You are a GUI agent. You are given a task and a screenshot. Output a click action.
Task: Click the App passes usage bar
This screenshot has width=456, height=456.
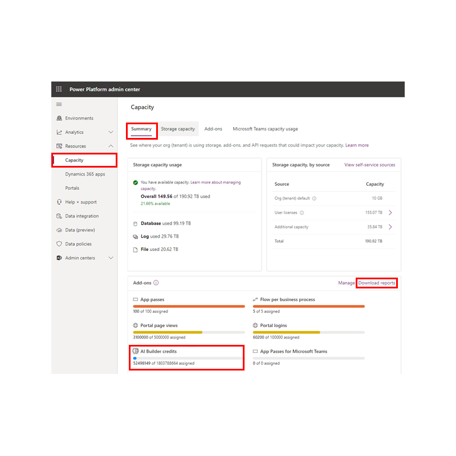[189, 306]
